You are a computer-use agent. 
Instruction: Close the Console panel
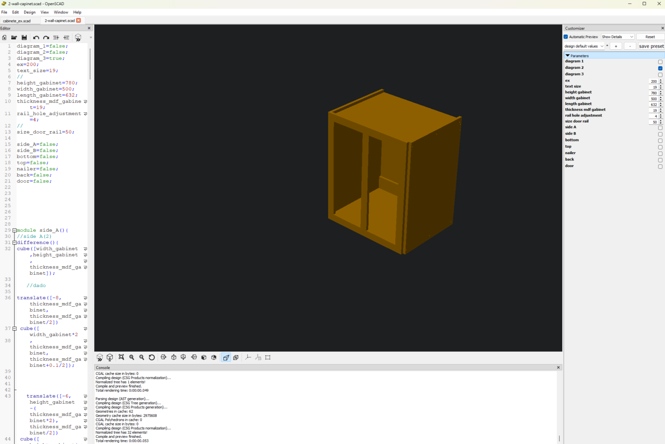558,367
